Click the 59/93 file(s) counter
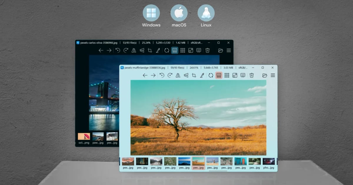The height and width of the screenshot is (185, 353). pos(177,68)
